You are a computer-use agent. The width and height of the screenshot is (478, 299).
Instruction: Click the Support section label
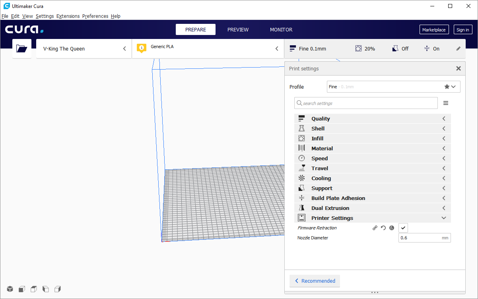322,188
